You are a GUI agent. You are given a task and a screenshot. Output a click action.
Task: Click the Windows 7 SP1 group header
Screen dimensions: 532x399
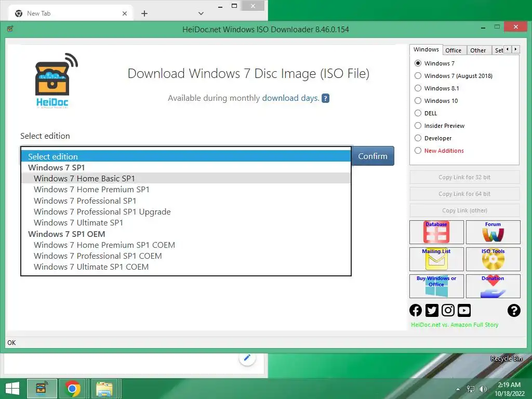coord(56,168)
